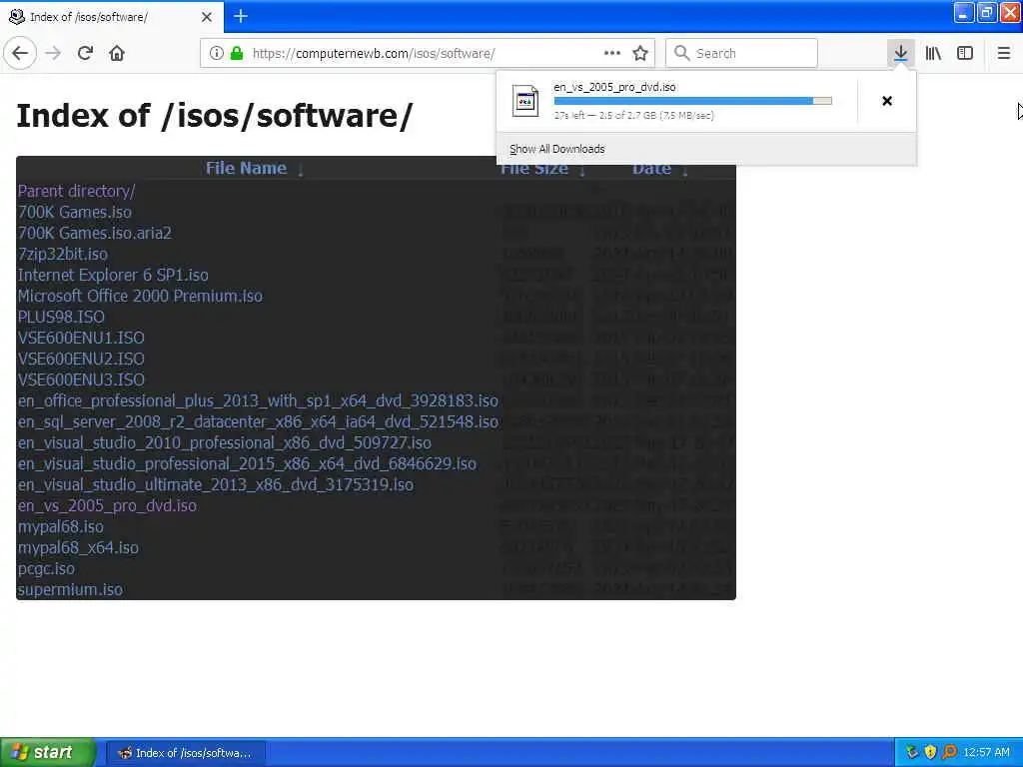Open the Library toolbar button
The image size is (1023, 767).
(x=933, y=53)
